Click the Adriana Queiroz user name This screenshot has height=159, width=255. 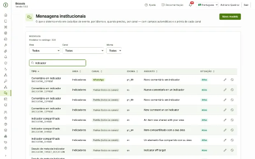point(230,5)
